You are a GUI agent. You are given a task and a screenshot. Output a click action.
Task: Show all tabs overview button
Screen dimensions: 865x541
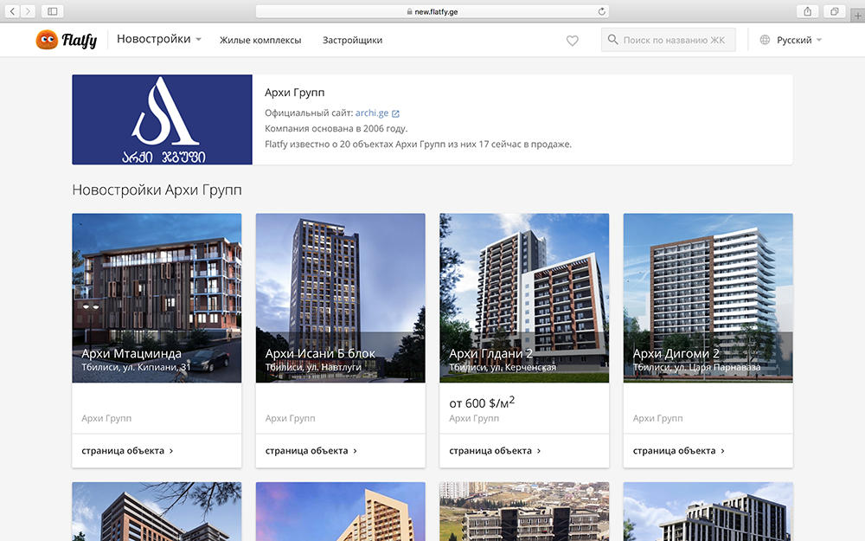(x=835, y=11)
